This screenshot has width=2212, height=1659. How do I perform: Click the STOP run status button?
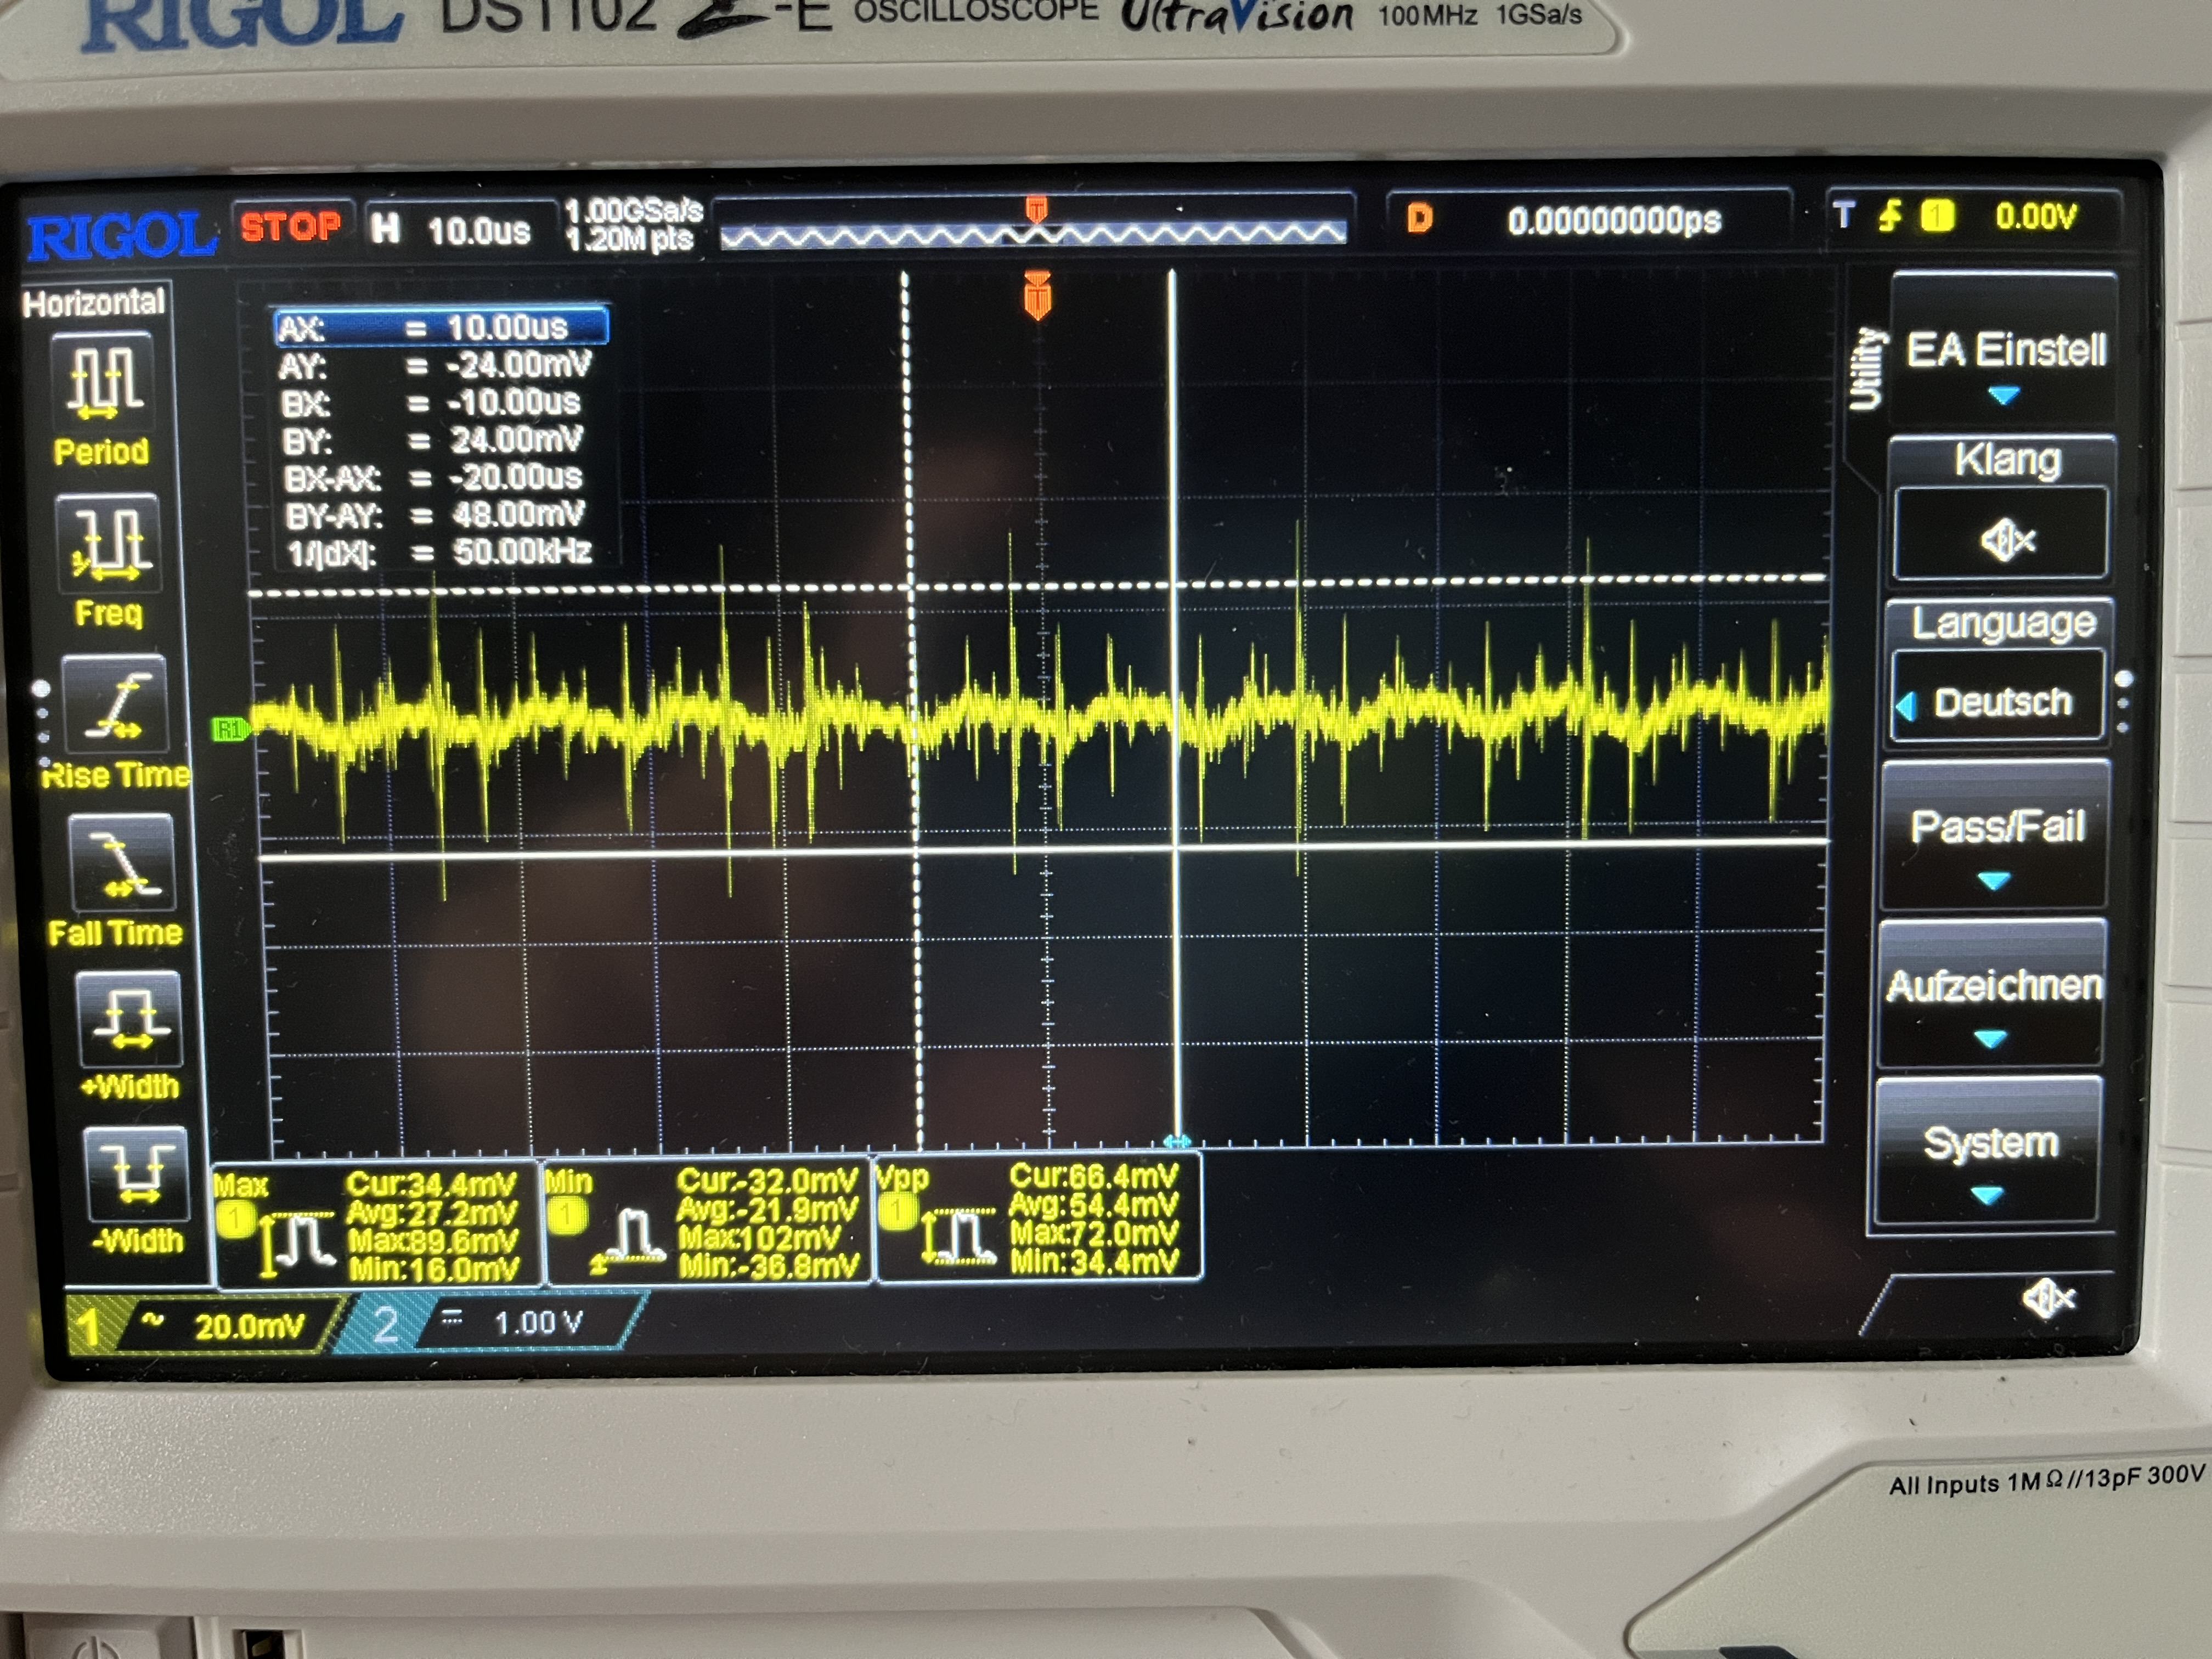pos(291,227)
